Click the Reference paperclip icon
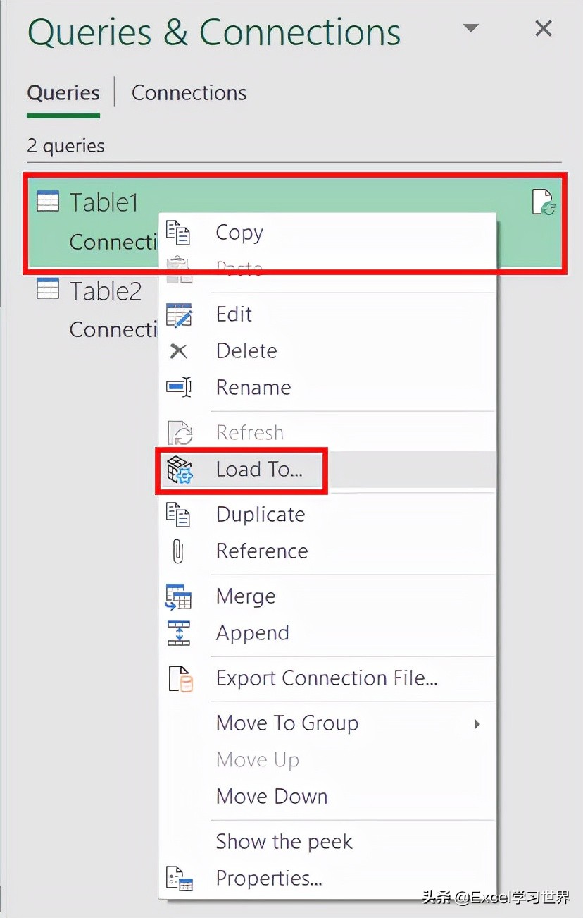 [x=178, y=551]
